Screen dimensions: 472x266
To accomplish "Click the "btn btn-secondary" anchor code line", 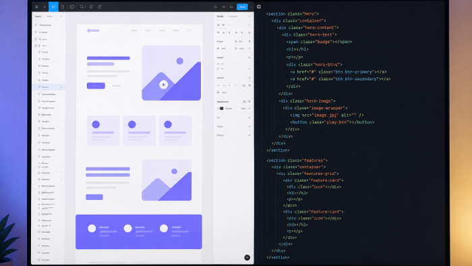I will pyautogui.click(x=341, y=79).
